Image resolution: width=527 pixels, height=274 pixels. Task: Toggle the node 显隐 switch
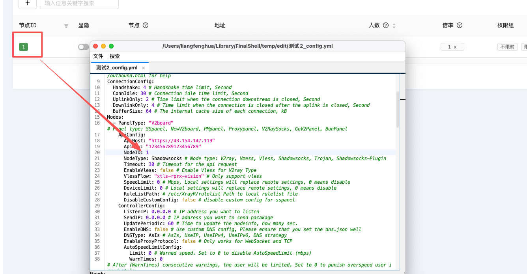[84, 47]
